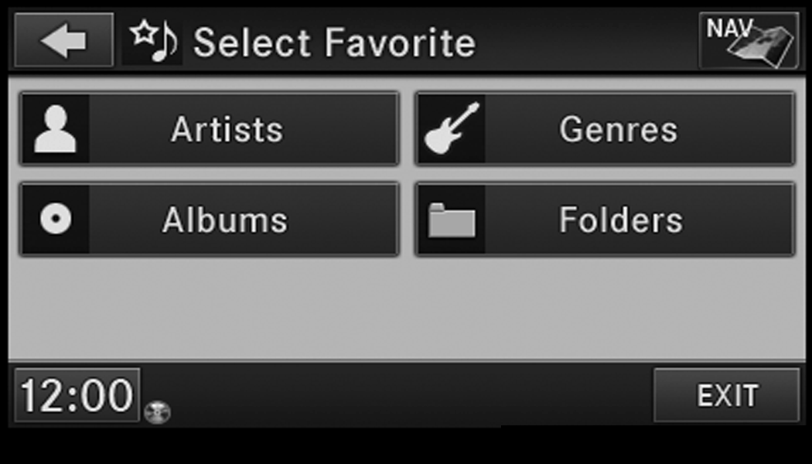Click the empty gray area below Albums
This screenshot has width=812, height=464.
pyautogui.click(x=209, y=309)
